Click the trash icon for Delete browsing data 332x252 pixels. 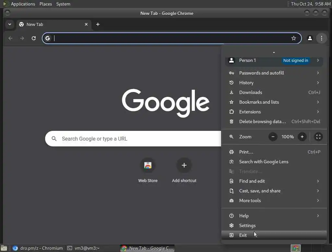coord(231,122)
